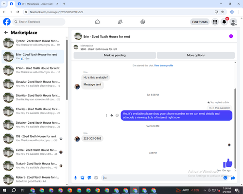The width and height of the screenshot is (243, 194).
Task: Attach a photo using the image icon
Action: 83,178
